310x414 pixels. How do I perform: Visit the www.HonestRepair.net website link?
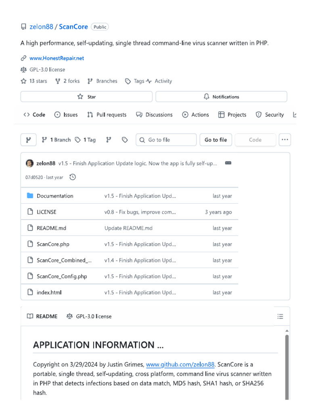tap(57, 58)
